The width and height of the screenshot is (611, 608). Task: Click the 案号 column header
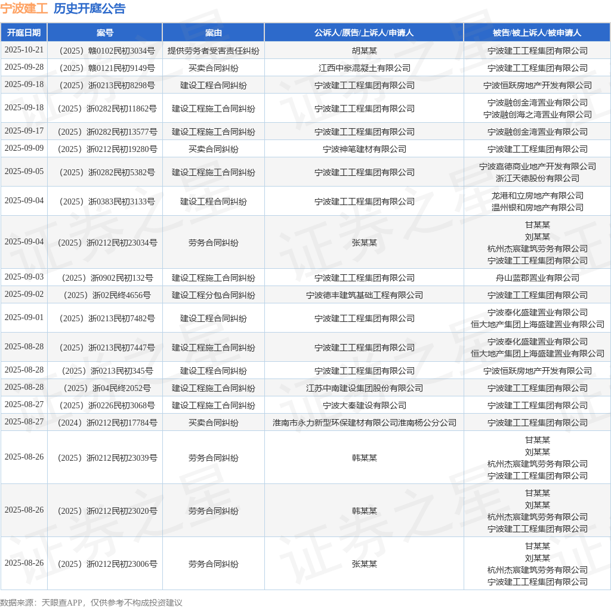105,33
